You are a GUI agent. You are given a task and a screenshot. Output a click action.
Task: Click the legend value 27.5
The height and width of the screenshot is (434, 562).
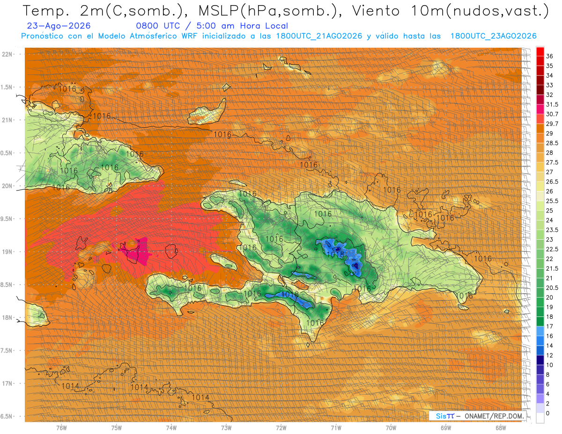(552, 162)
